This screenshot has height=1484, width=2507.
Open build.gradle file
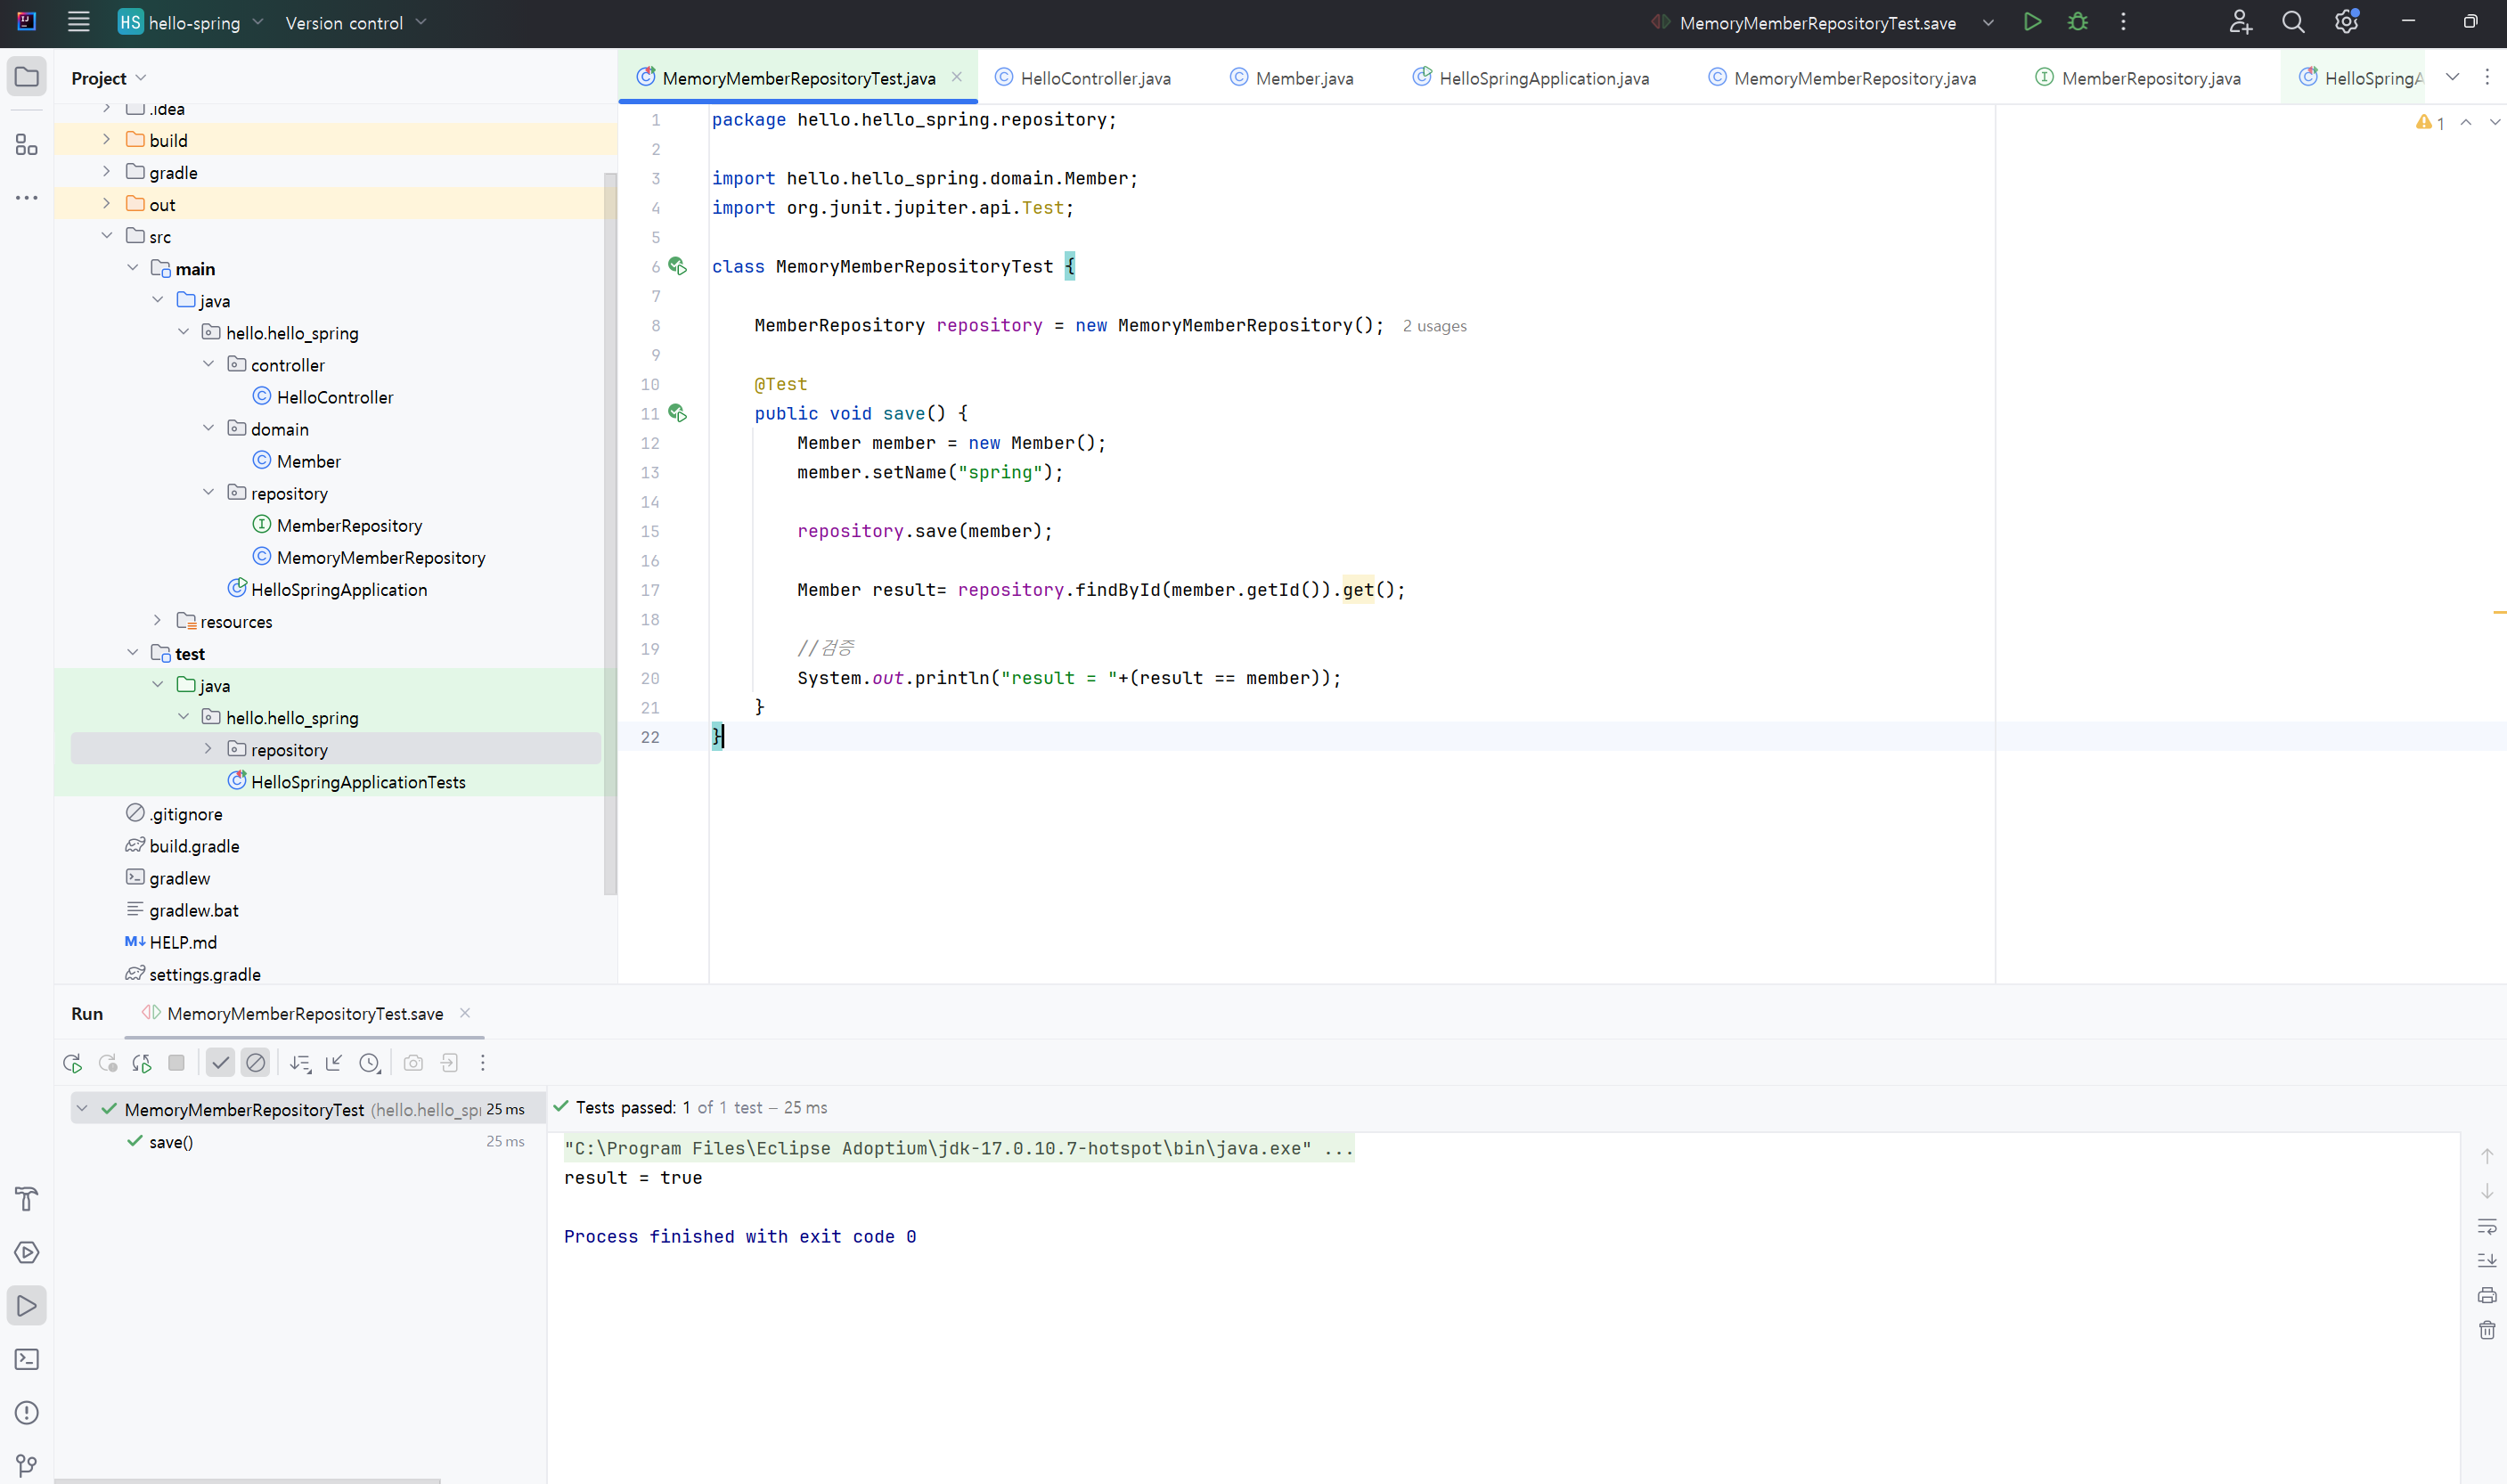coord(182,846)
